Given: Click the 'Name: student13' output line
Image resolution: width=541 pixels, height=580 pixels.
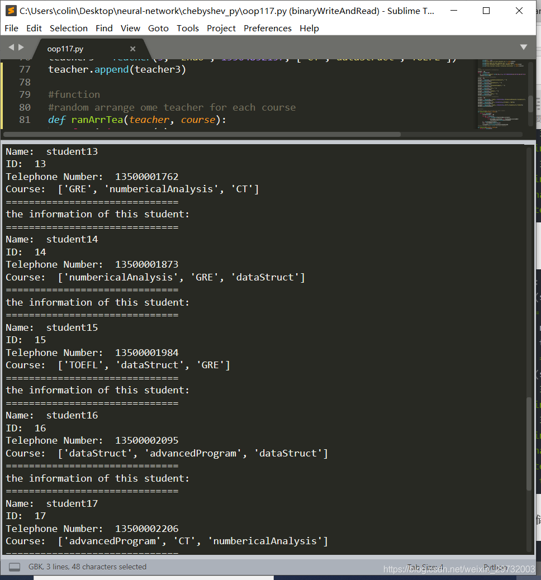Looking at the screenshot, I should pos(52,151).
